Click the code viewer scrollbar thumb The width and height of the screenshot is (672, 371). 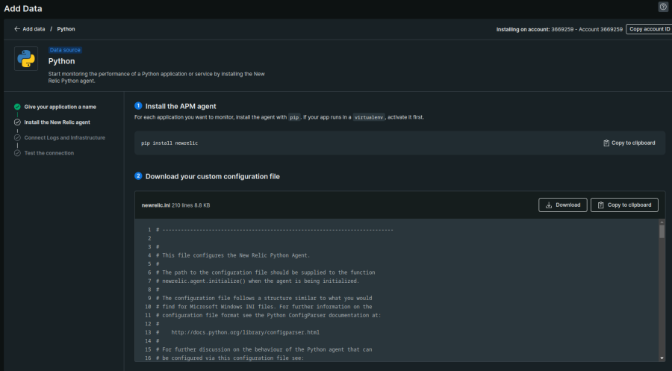click(x=662, y=231)
